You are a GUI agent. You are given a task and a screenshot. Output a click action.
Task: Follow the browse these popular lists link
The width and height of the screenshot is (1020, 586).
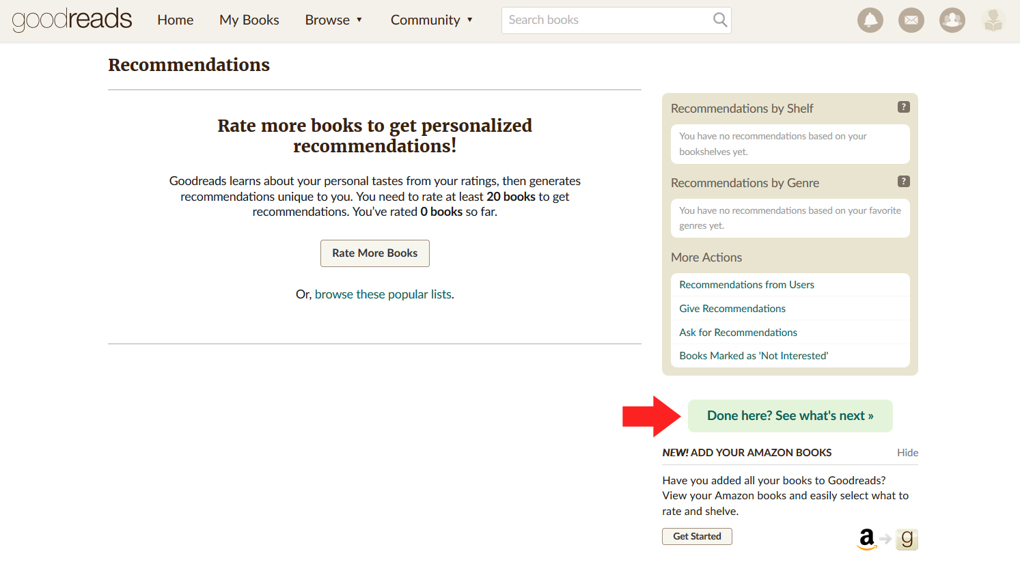(384, 294)
